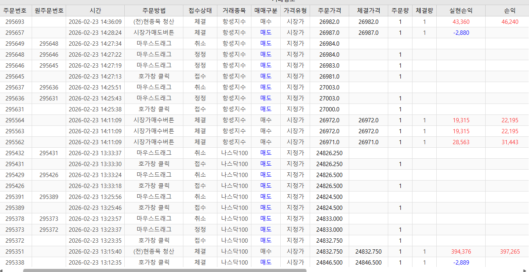Click the 시장가매도버튼 order method cell
This screenshot has height=272, width=529.
coord(154,33)
